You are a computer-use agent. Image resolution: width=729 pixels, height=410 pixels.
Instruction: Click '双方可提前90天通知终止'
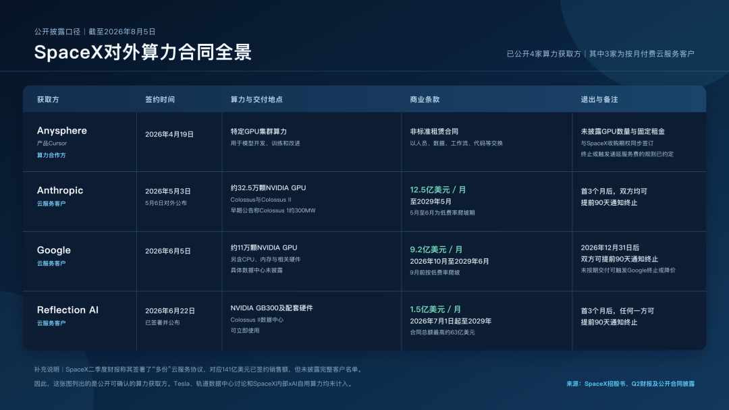pos(619,259)
